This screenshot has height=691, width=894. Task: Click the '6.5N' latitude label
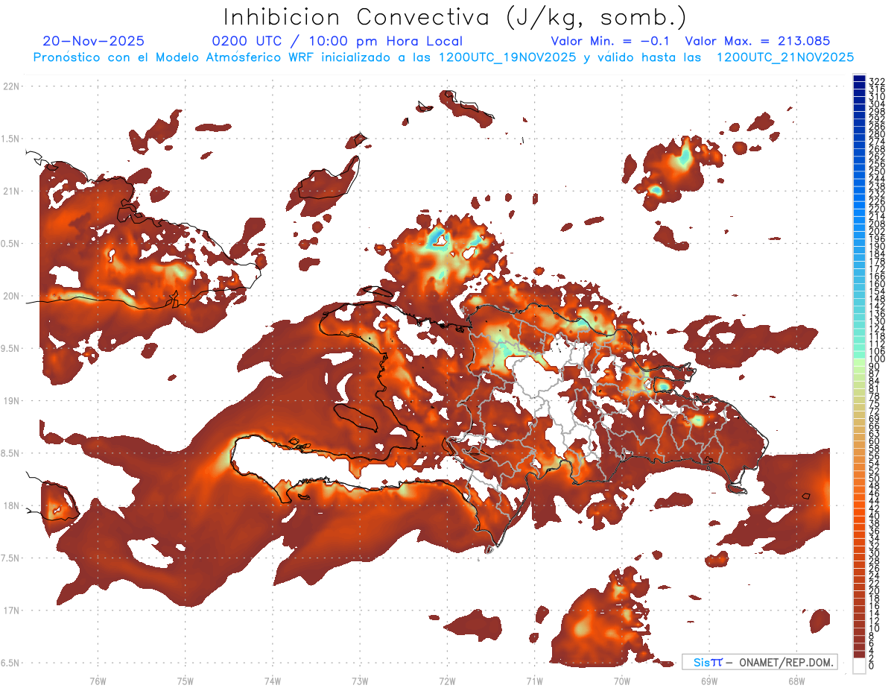(x=11, y=663)
